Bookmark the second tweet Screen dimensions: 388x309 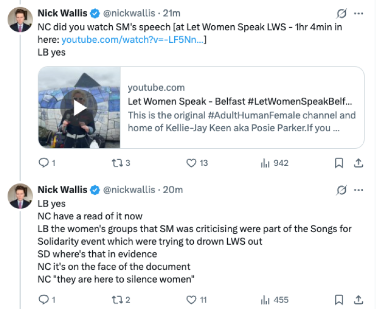coord(339,300)
